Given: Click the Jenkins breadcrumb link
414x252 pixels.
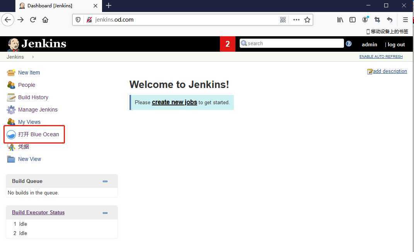Looking at the screenshot, I should click(x=15, y=57).
